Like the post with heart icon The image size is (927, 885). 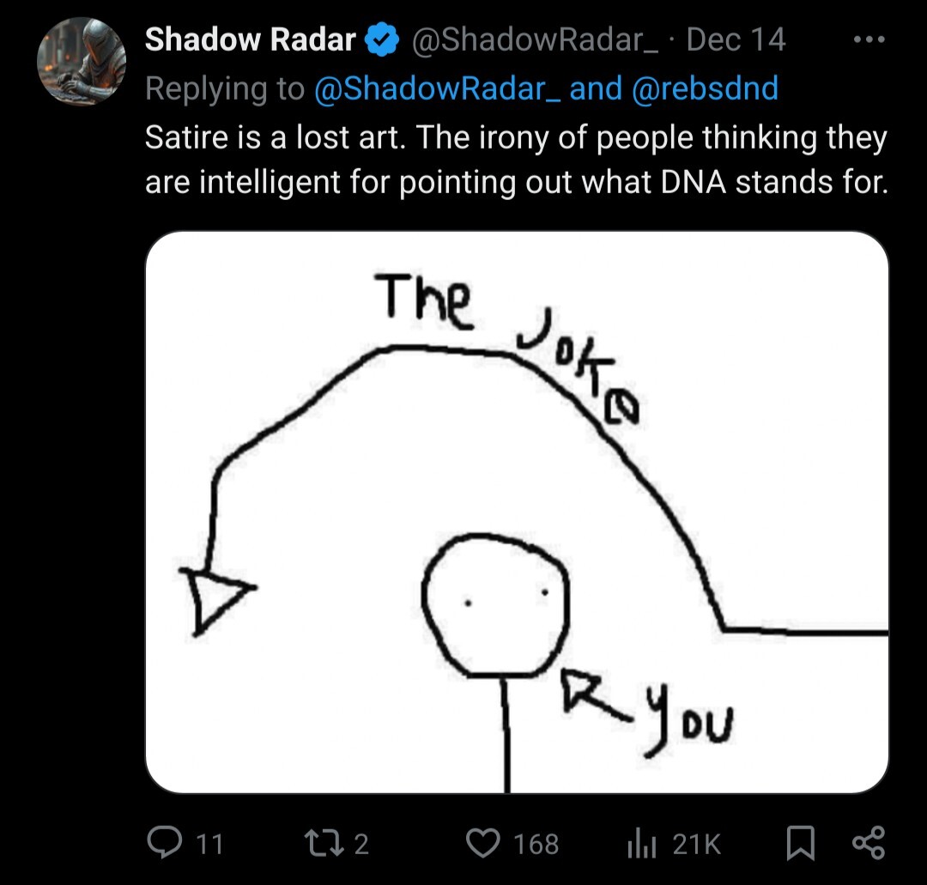(x=482, y=843)
